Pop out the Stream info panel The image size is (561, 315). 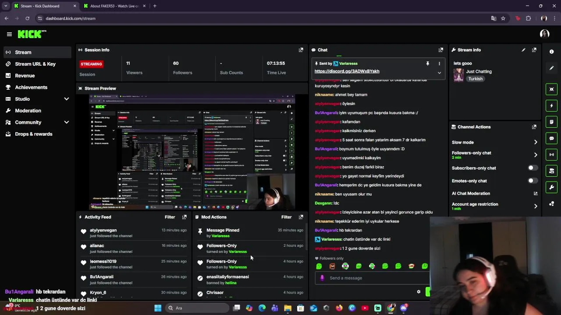click(x=534, y=50)
